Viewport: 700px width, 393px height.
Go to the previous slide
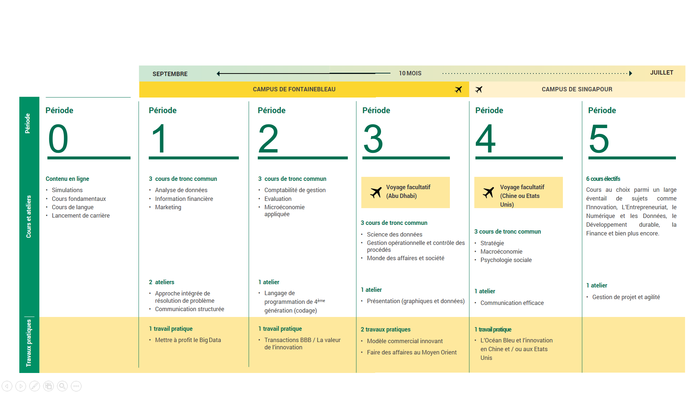pos(7,386)
